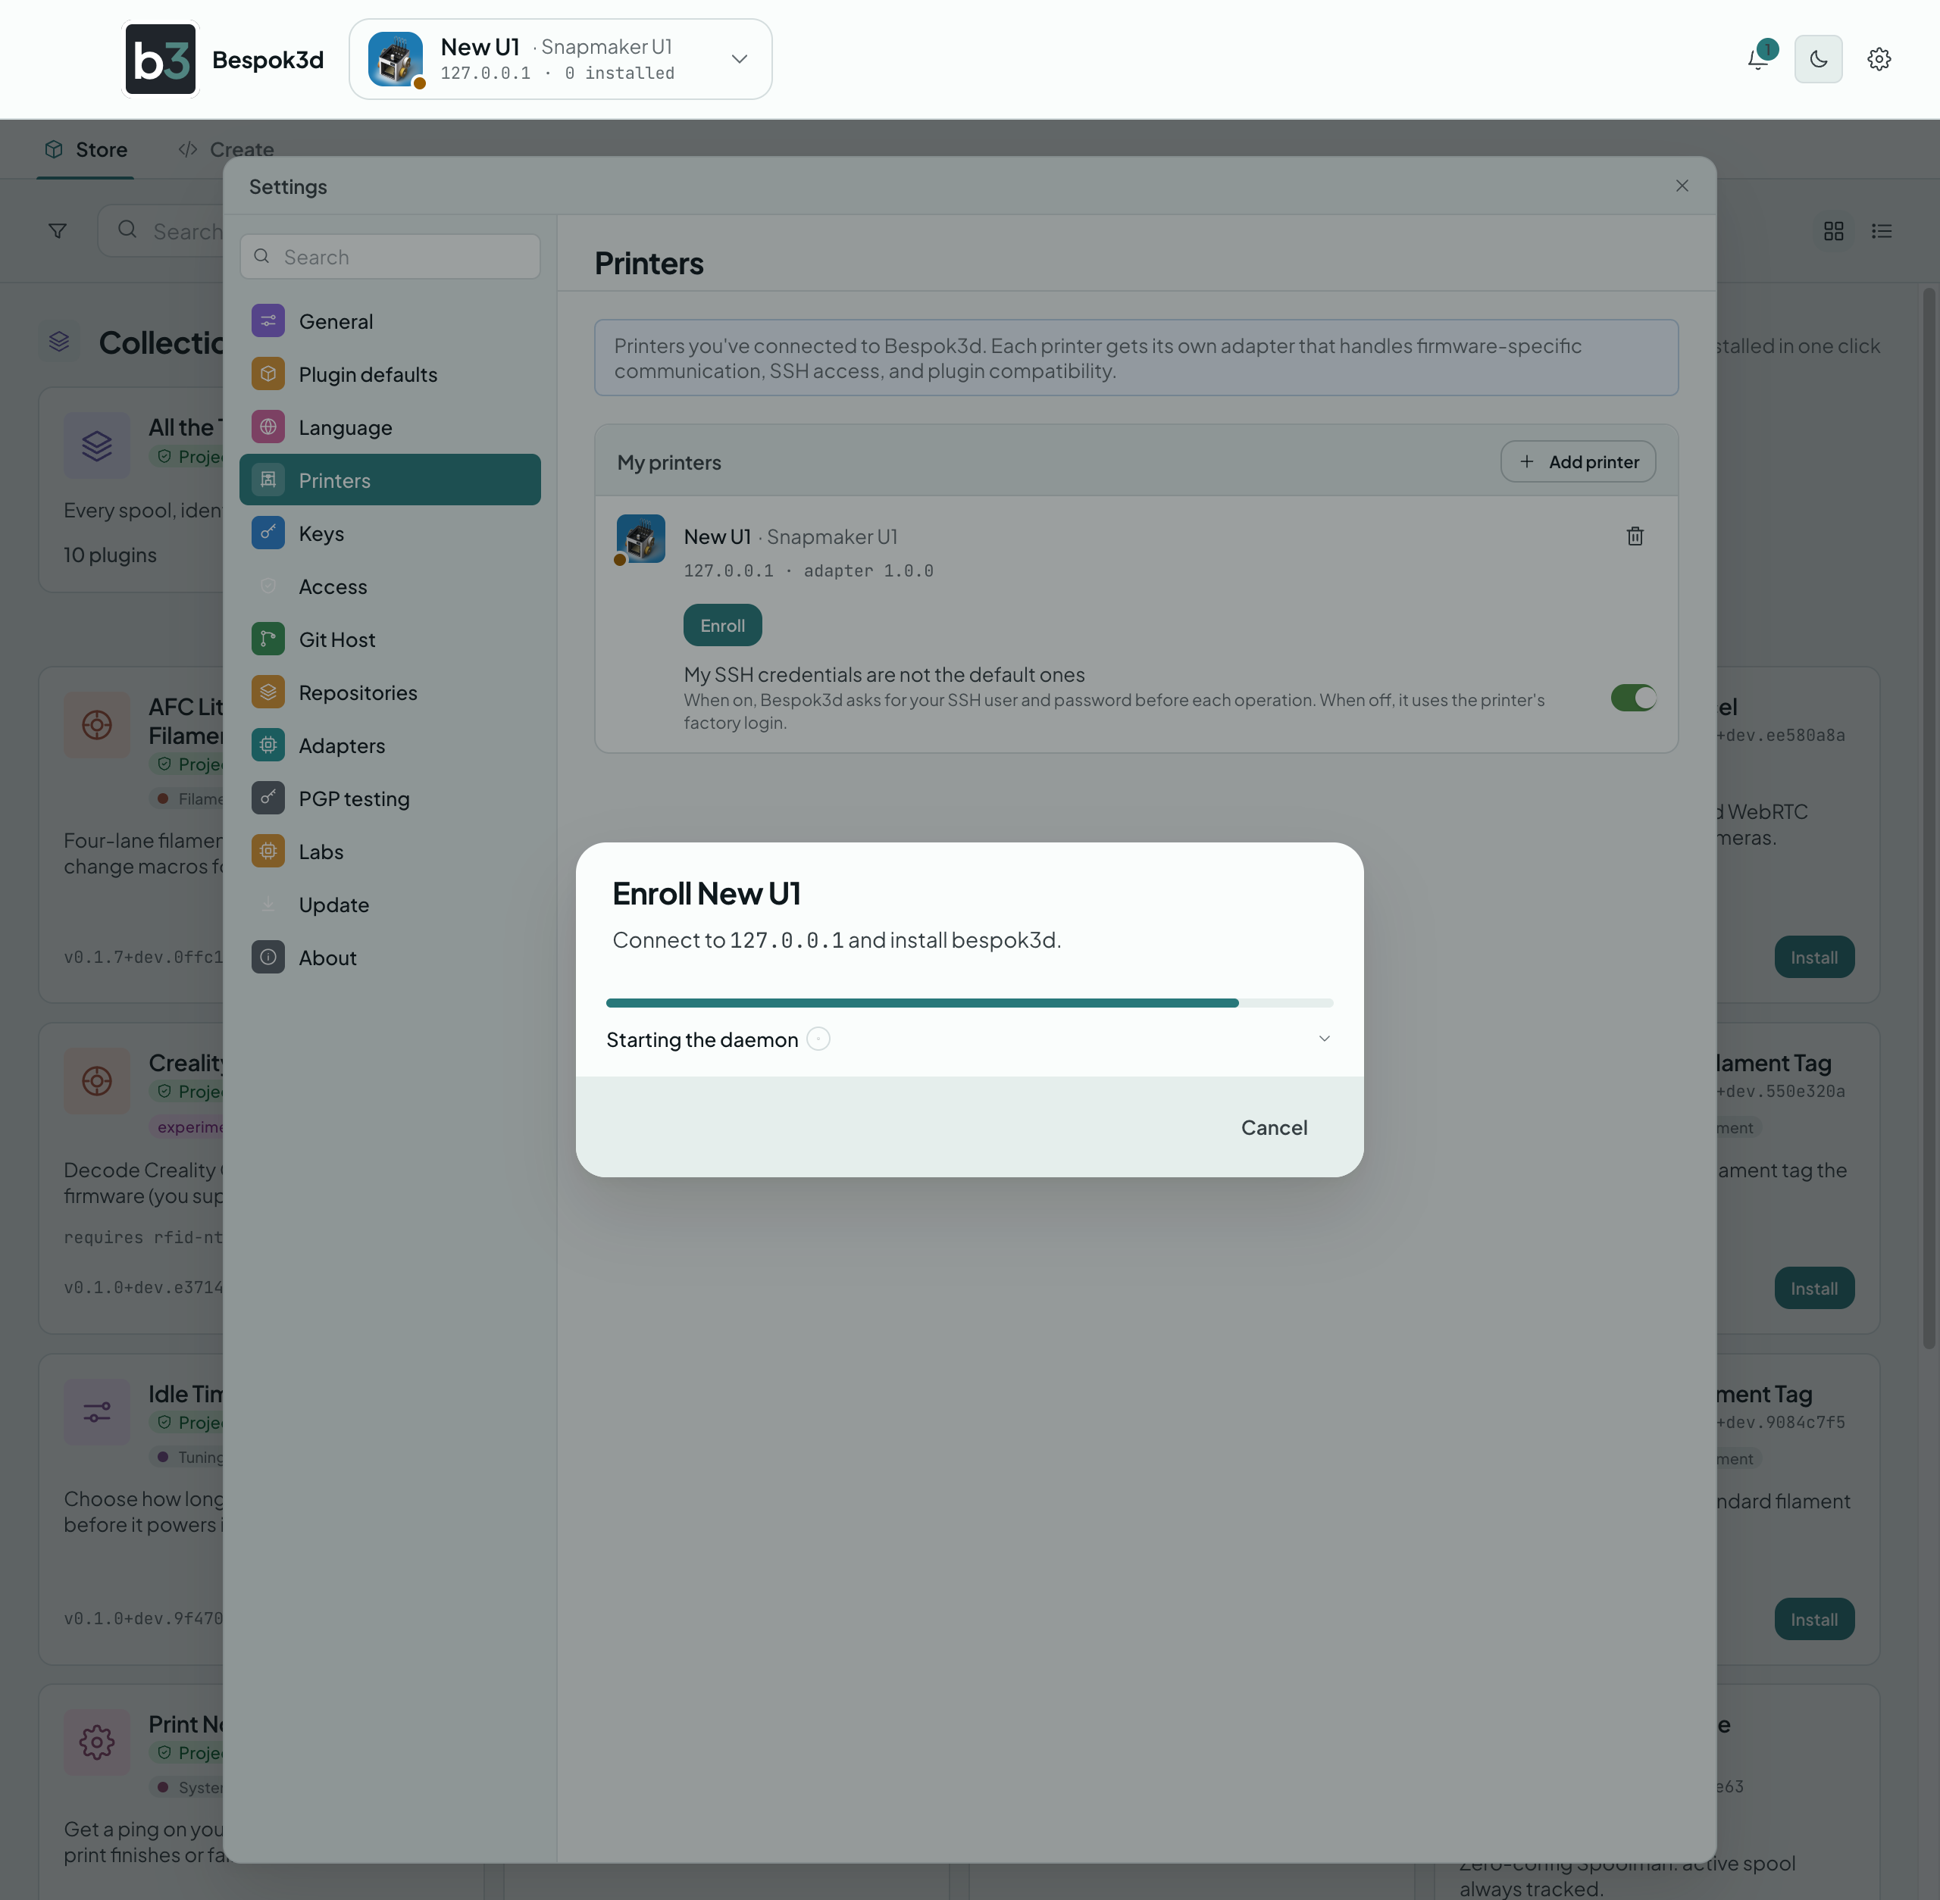Switch store to grid view

point(1833,230)
